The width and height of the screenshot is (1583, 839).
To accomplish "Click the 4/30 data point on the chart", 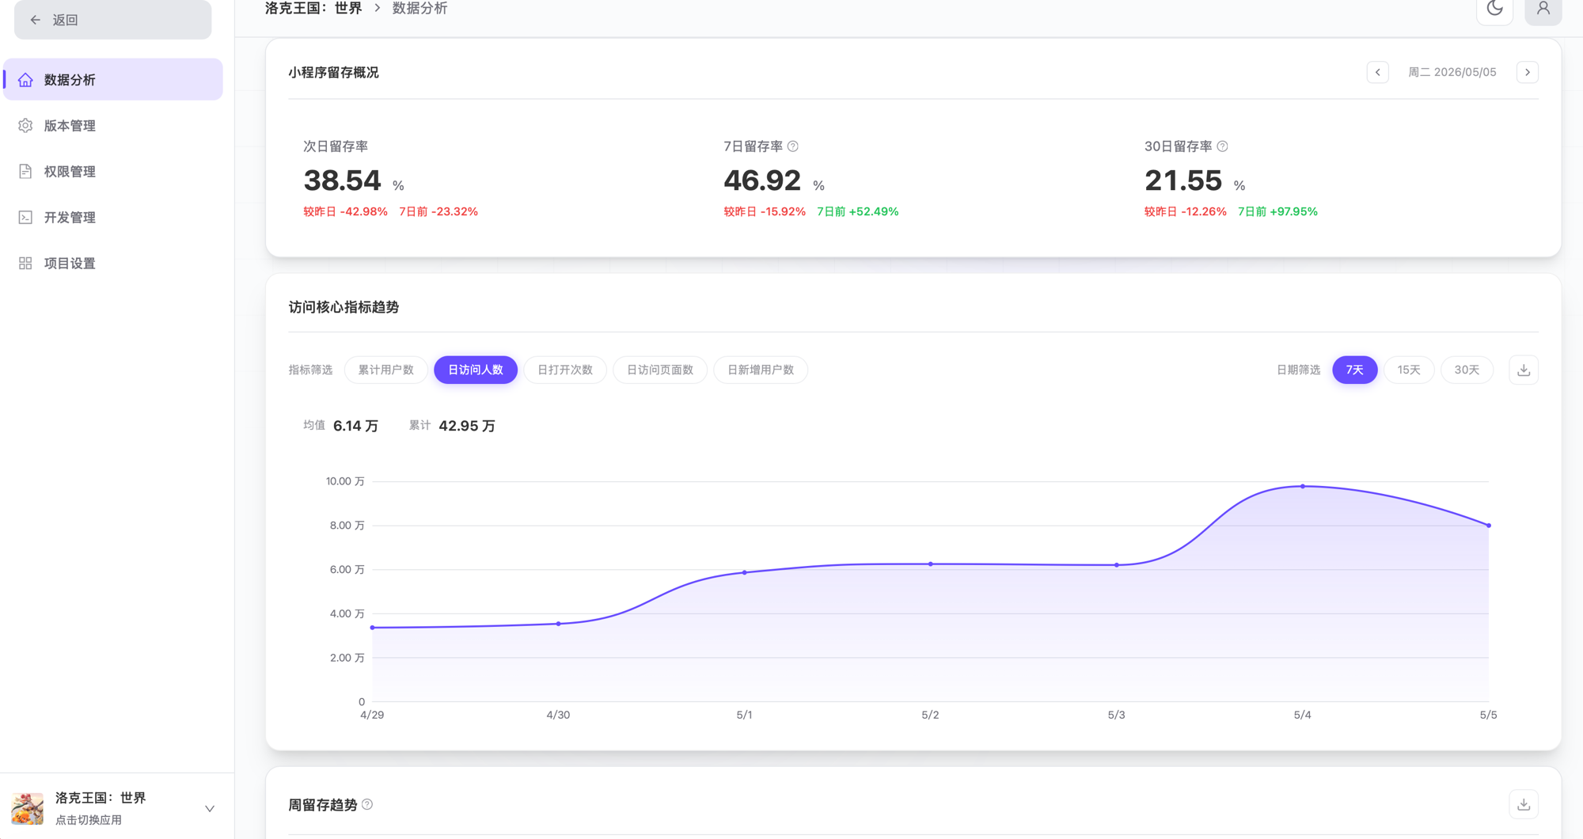I will pos(558,624).
